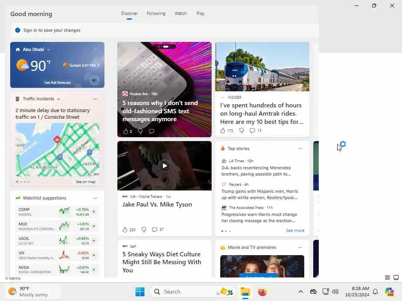Image resolution: width=402 pixels, height=301 pixels.
Task: Open Movie and TV premieres options menu
Action: [300, 247]
